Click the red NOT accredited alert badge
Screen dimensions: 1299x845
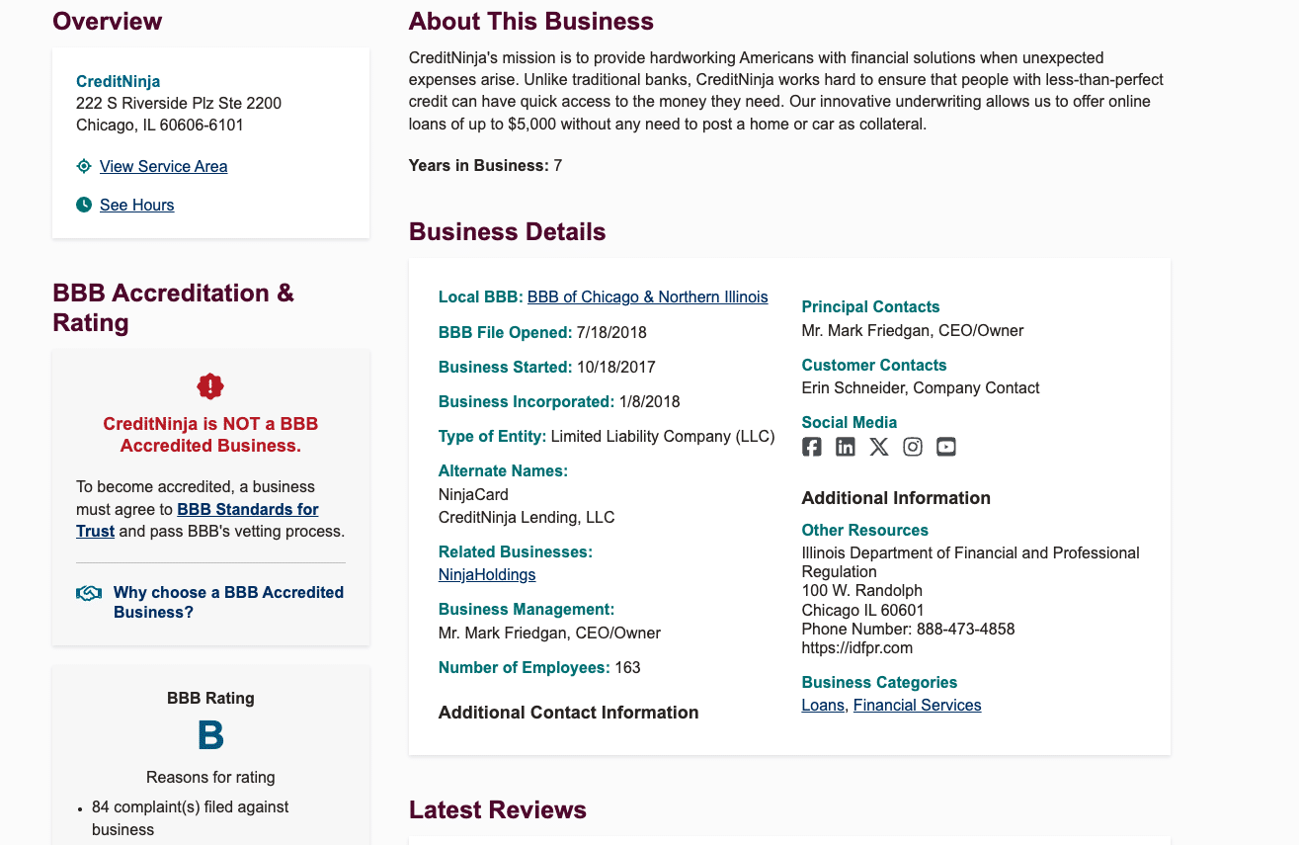point(210,386)
